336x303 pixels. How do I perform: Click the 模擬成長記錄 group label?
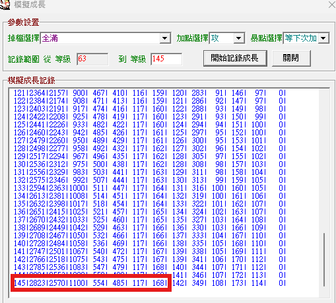(x=31, y=81)
